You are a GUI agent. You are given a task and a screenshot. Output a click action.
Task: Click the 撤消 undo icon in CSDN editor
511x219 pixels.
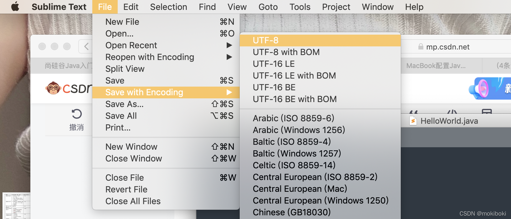76,114
